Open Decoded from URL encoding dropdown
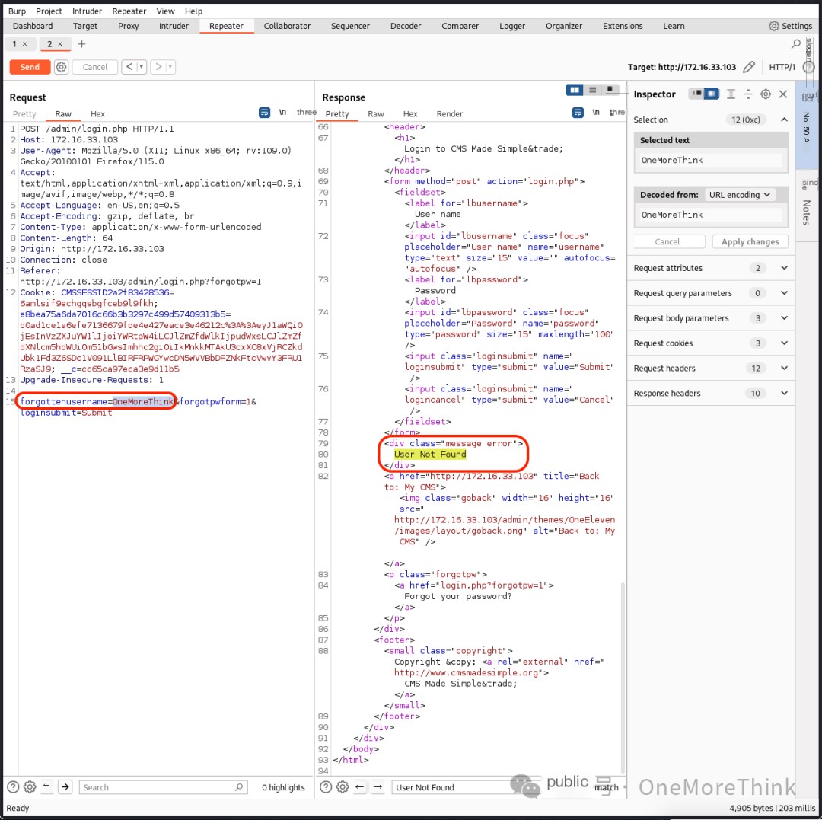Image resolution: width=822 pixels, height=820 pixels. tap(739, 194)
